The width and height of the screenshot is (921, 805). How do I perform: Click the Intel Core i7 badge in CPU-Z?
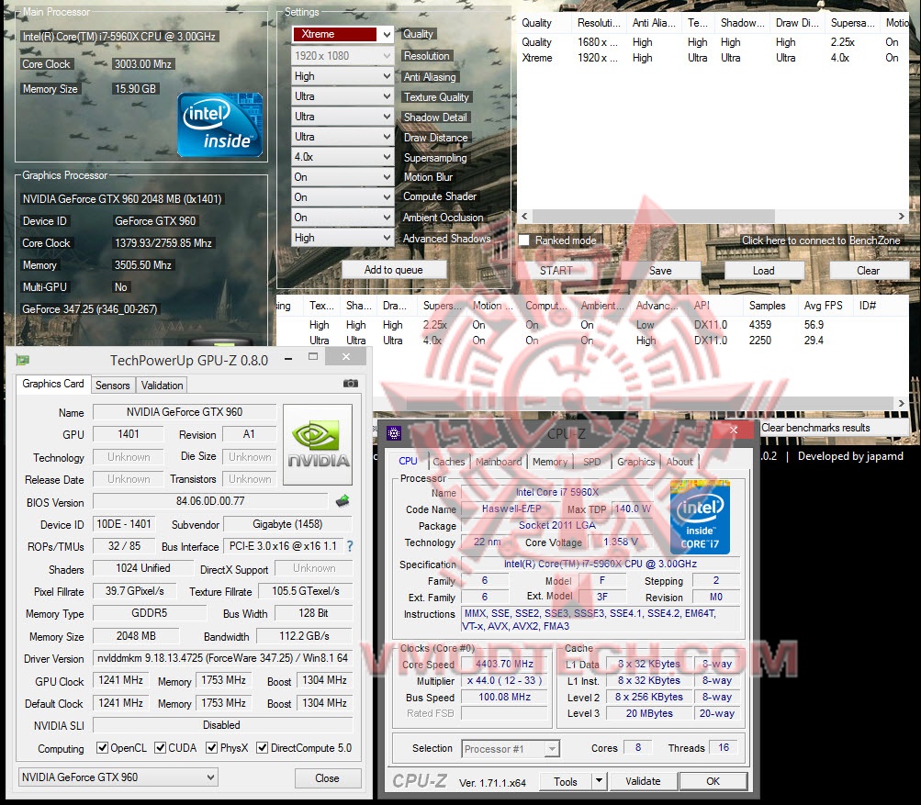pyautogui.click(x=700, y=518)
